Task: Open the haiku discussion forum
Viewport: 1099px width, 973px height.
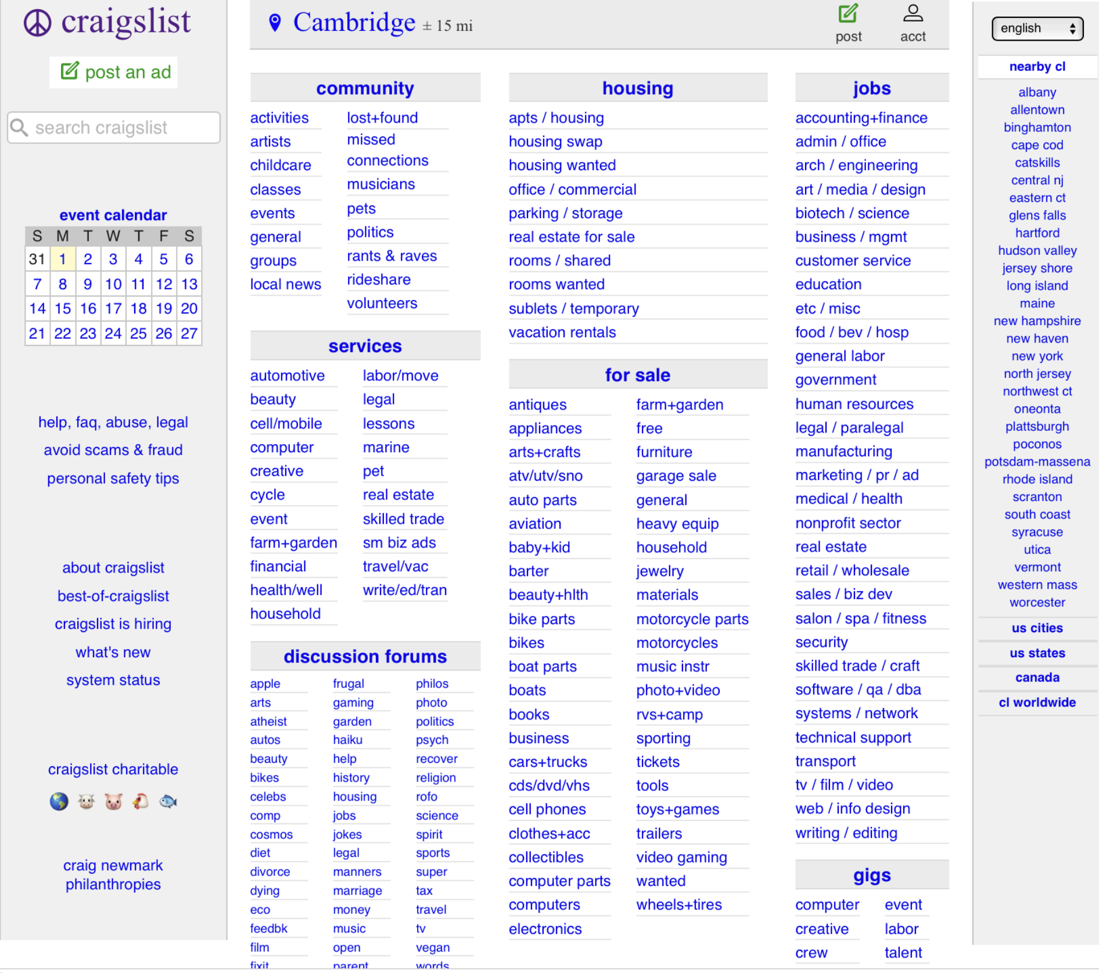Action: coord(347,740)
